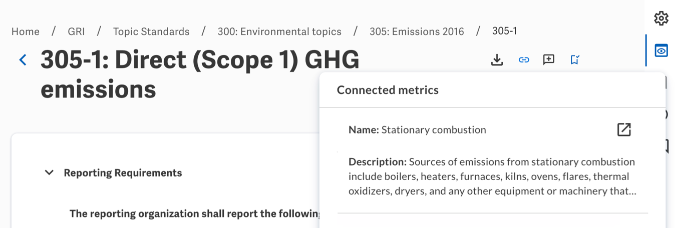The image size is (676, 228).
Task: Open Stationary combustion metric in new view
Action: point(624,129)
